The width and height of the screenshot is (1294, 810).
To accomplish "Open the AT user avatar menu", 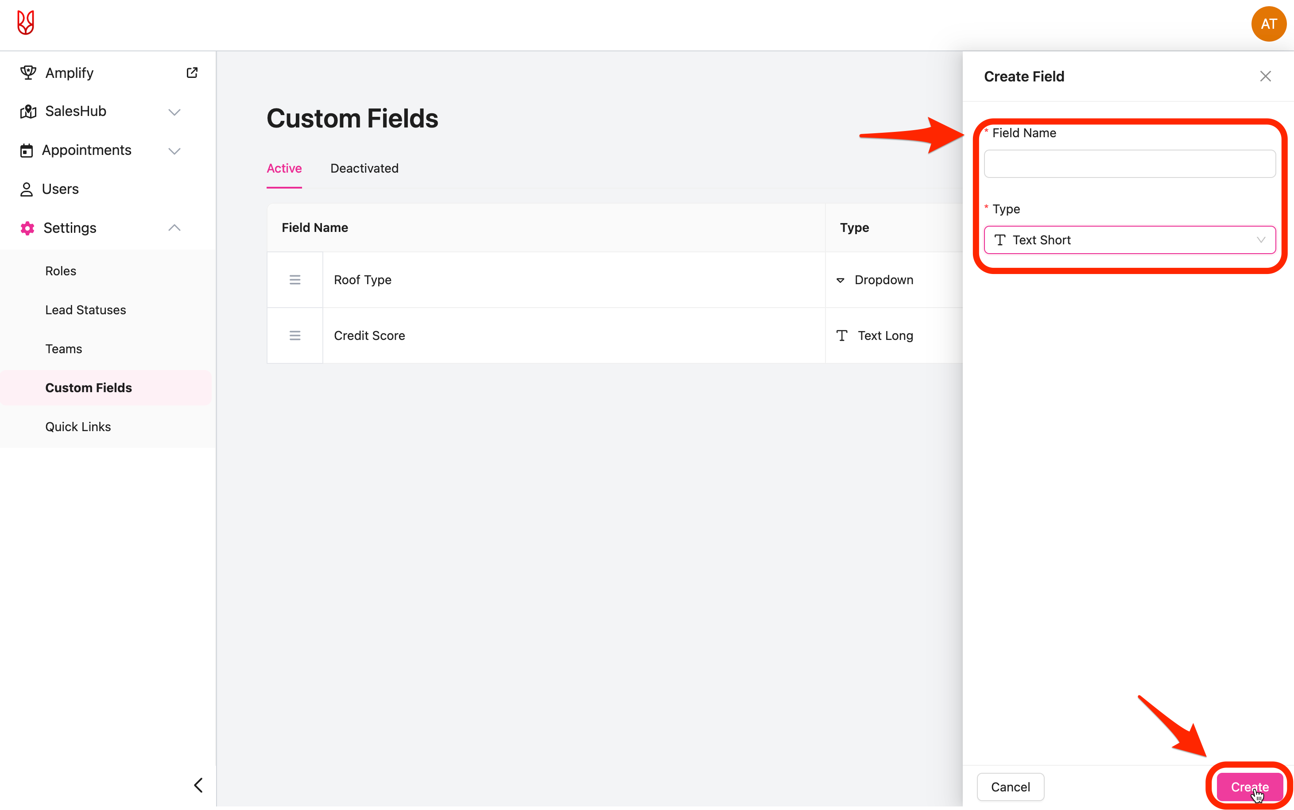I will point(1268,24).
